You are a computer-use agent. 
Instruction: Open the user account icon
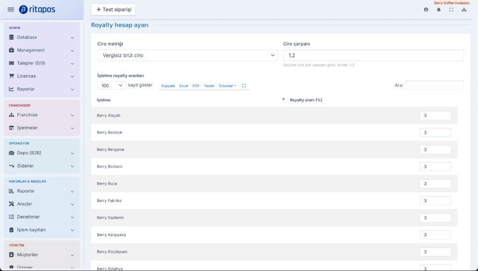click(x=426, y=10)
